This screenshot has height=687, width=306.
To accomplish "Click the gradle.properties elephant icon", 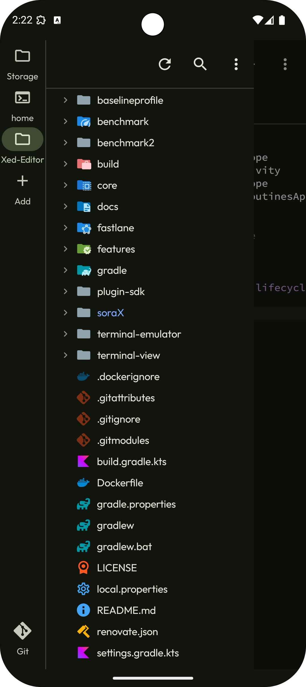I will [84, 504].
